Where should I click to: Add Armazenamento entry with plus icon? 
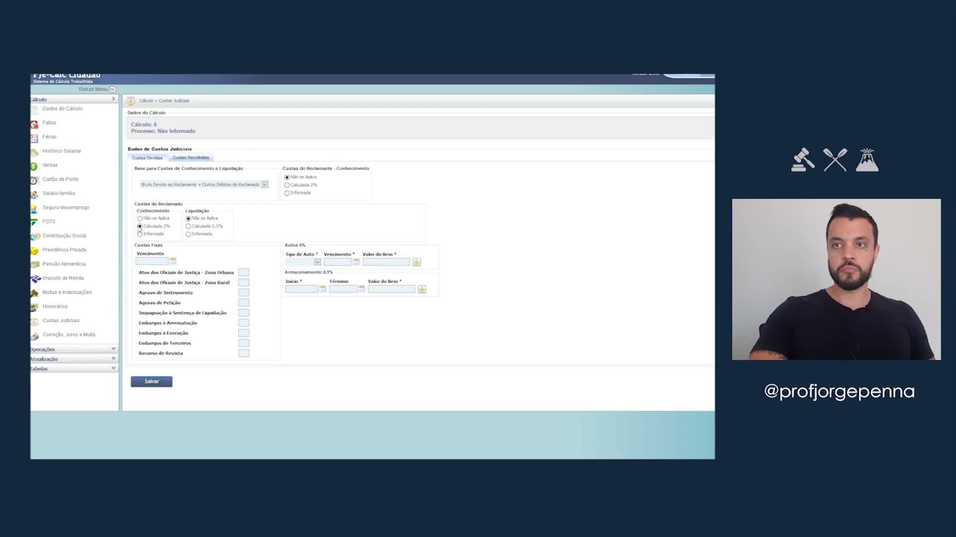coord(422,289)
